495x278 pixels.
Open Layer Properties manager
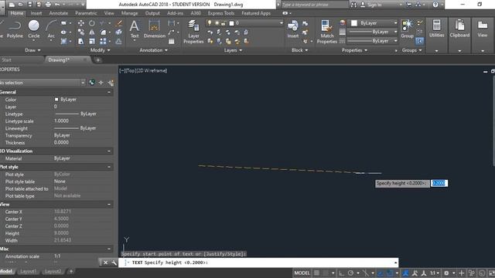[x=193, y=32]
